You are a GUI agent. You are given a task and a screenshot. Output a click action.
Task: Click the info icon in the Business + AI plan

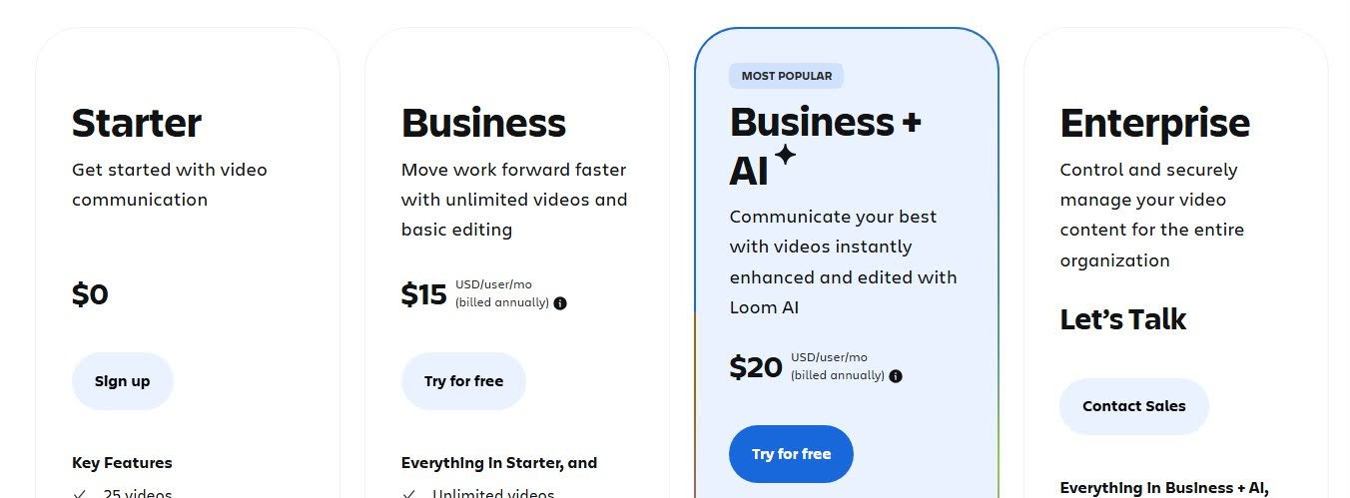pyautogui.click(x=896, y=376)
